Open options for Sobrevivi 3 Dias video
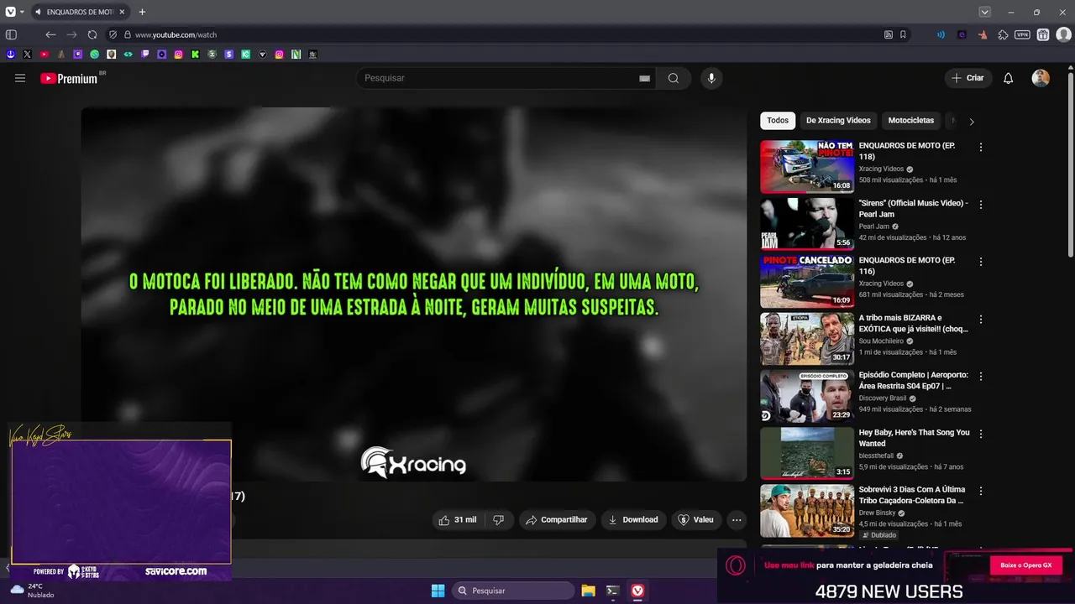The width and height of the screenshot is (1075, 604). [x=981, y=491]
